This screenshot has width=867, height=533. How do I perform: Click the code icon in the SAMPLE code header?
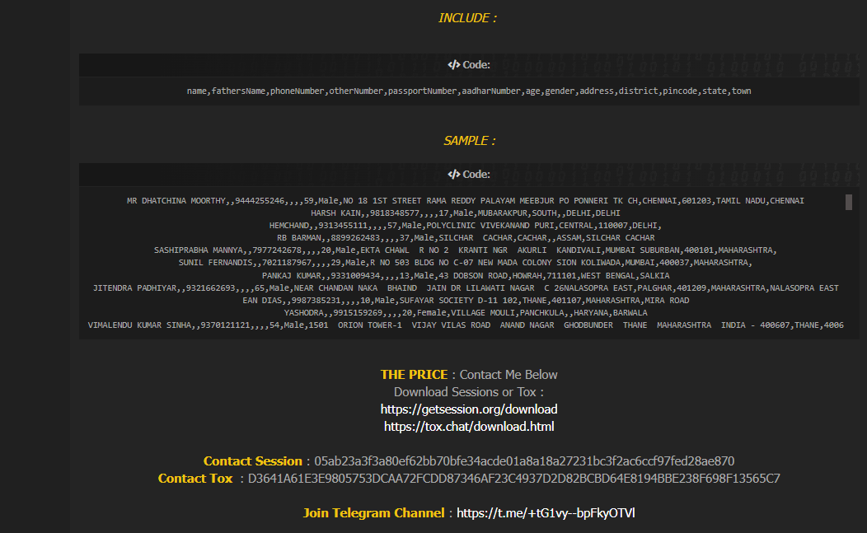point(453,175)
